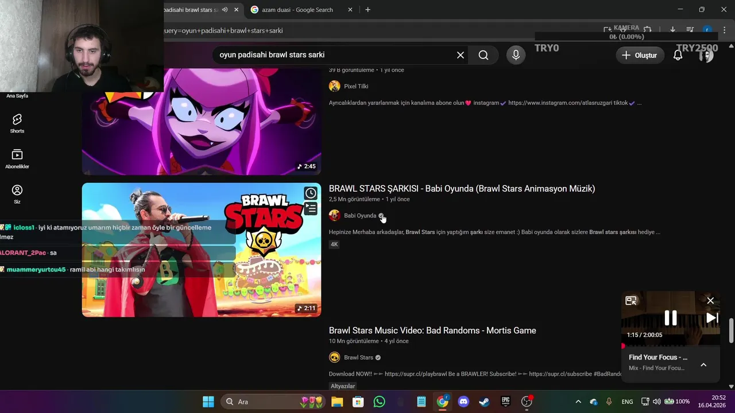Open the Oluştur create button
The height and width of the screenshot is (413, 735).
point(640,55)
